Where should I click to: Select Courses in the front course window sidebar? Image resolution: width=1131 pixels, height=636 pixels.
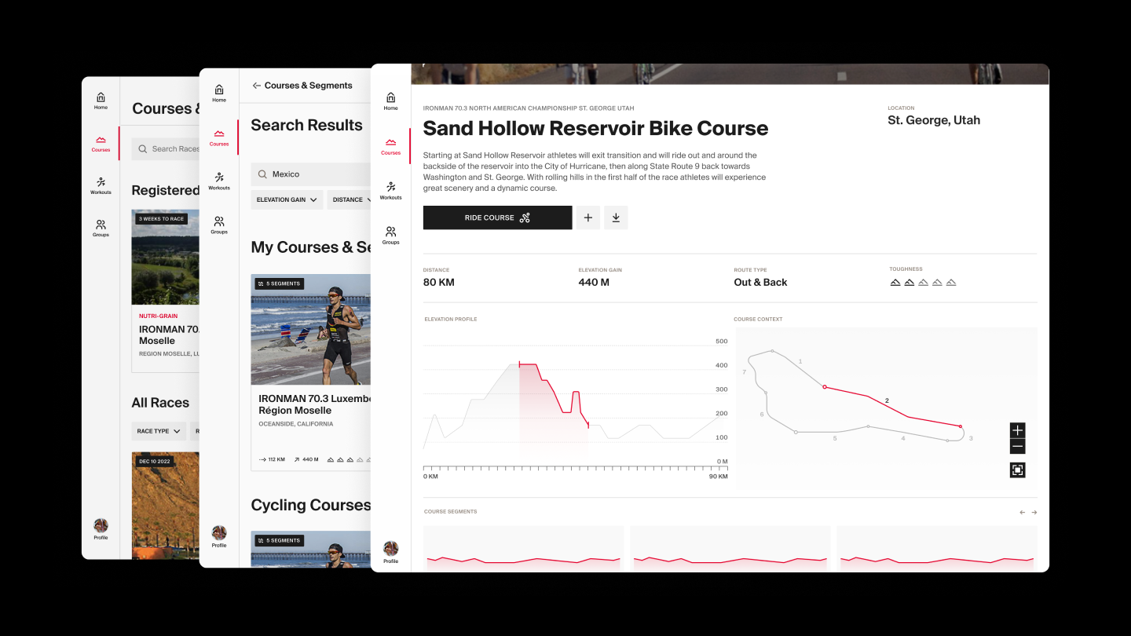[x=390, y=145]
